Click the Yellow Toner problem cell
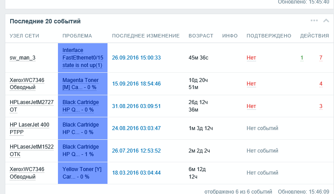This screenshot has width=334, height=194. coord(82,173)
